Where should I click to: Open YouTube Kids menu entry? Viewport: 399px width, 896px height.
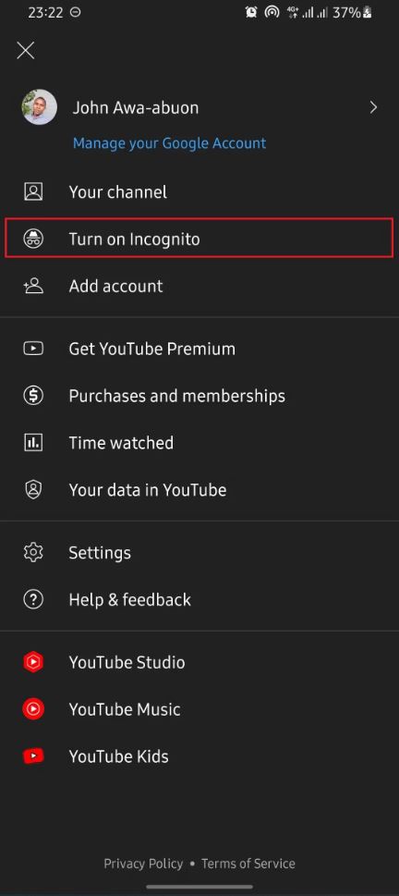pyautogui.click(x=199, y=756)
